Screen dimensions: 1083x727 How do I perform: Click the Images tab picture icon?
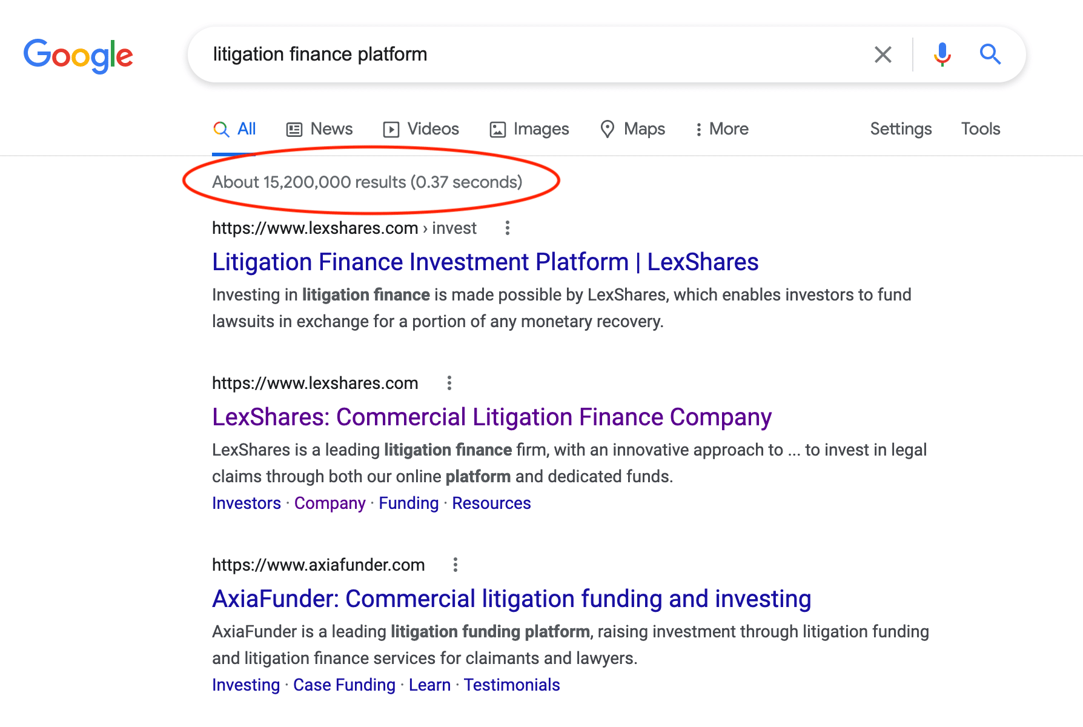498,130
